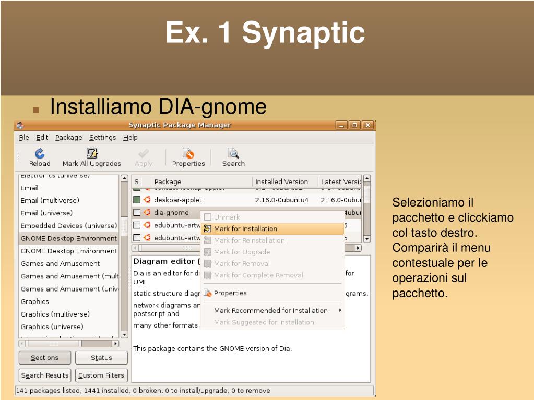Click the Mark for Installation menu icon

click(x=207, y=228)
